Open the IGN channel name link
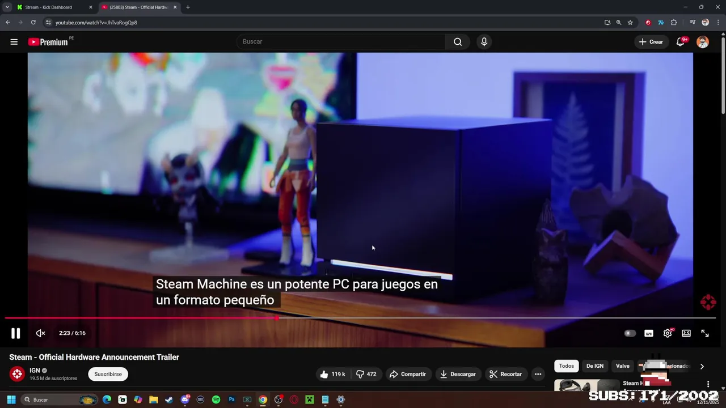726x408 pixels. [35, 371]
